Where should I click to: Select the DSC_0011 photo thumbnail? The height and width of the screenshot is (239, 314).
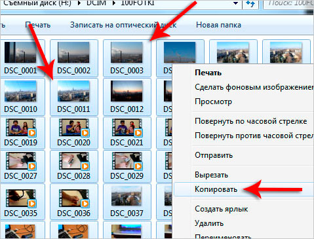[x=73, y=91]
